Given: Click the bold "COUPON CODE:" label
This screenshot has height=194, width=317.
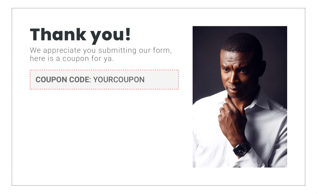Looking at the screenshot, I should [63, 80].
